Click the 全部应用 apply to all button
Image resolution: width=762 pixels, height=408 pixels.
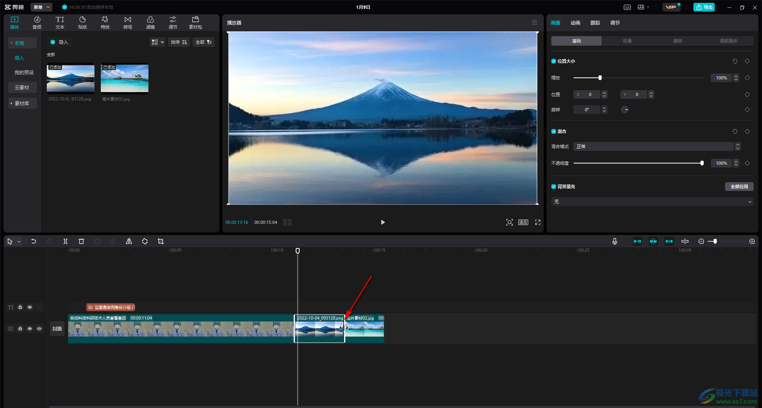coord(739,187)
